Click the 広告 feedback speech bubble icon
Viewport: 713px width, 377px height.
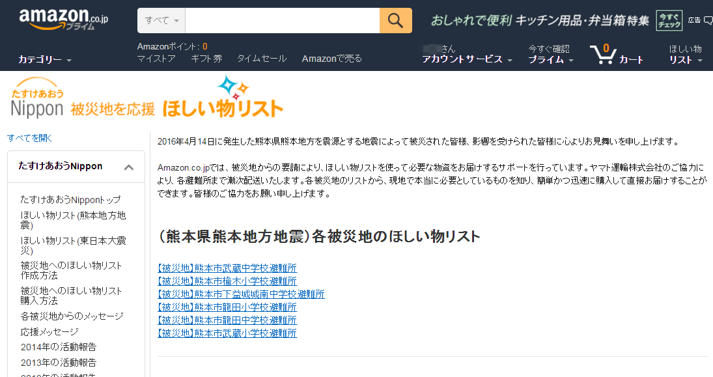tap(708, 20)
